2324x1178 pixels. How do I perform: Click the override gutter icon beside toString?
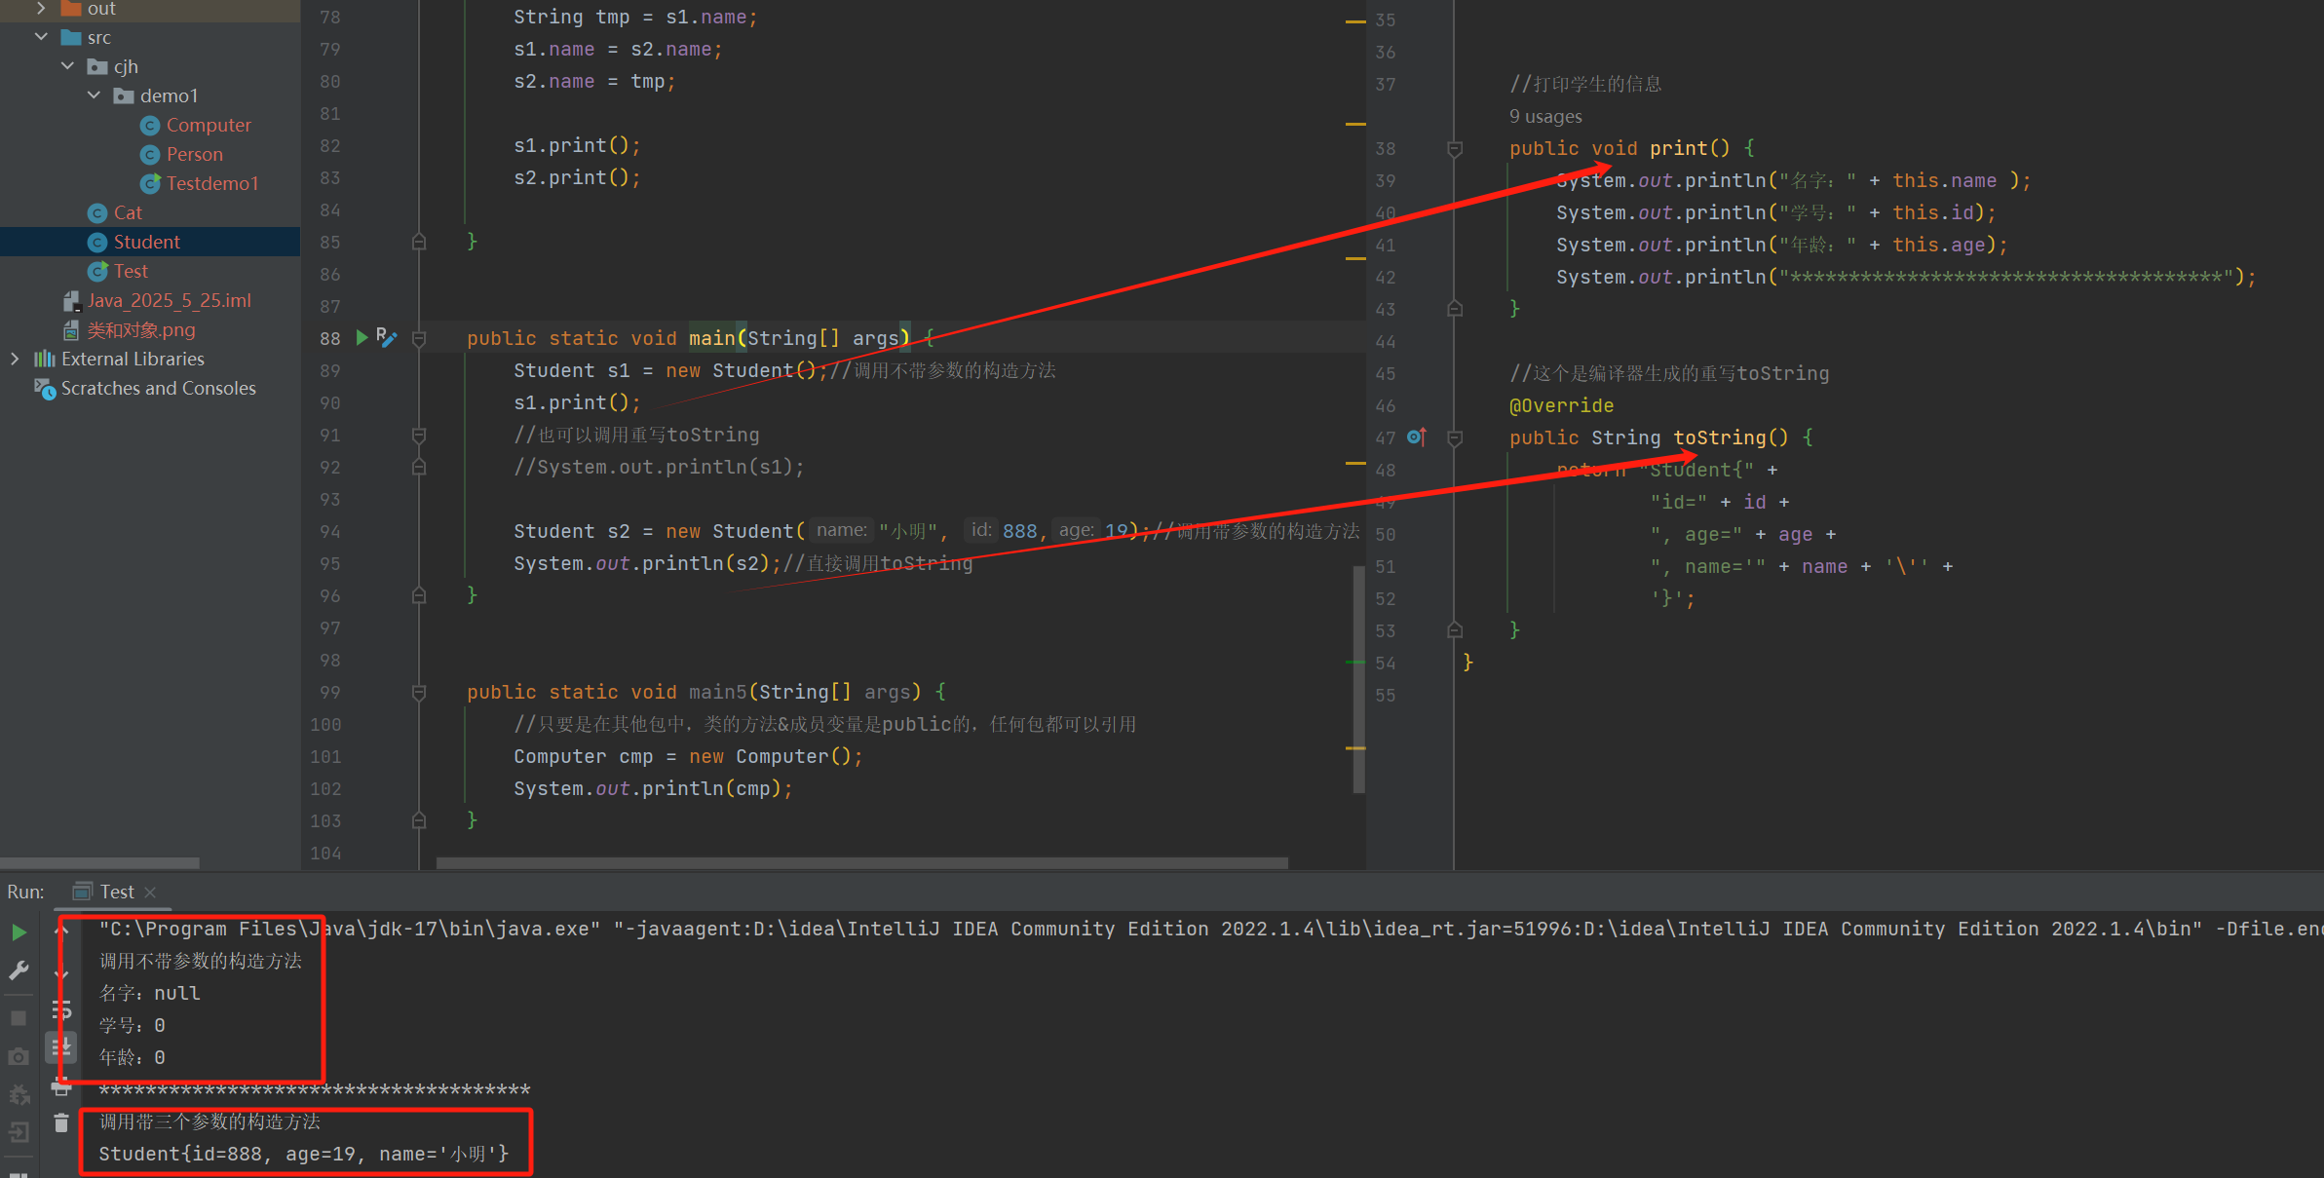tap(1417, 437)
